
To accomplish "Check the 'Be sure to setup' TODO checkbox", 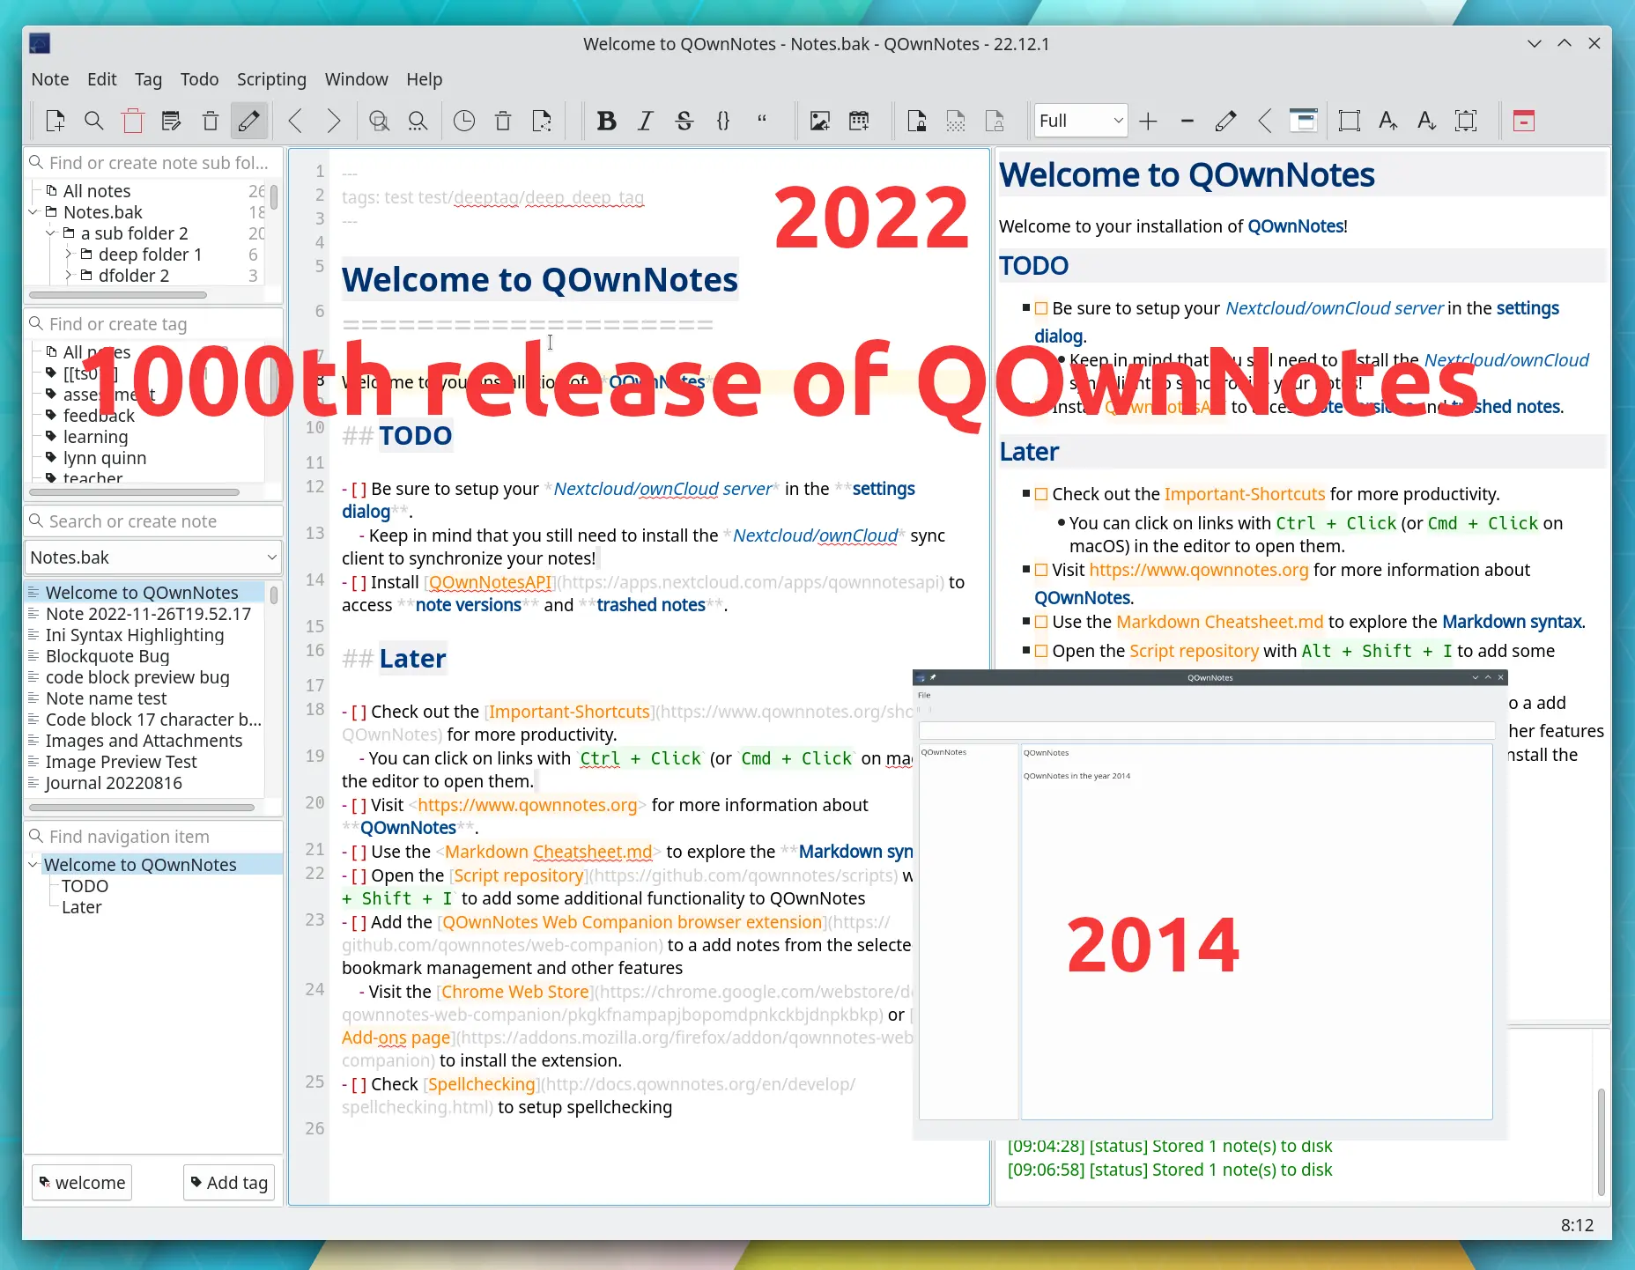I will coord(1041,308).
